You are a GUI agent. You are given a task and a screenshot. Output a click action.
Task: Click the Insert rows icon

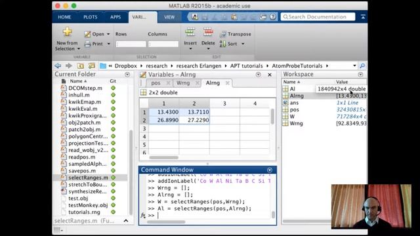[190, 32]
